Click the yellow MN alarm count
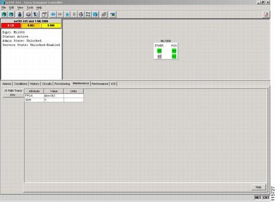 (51, 25)
